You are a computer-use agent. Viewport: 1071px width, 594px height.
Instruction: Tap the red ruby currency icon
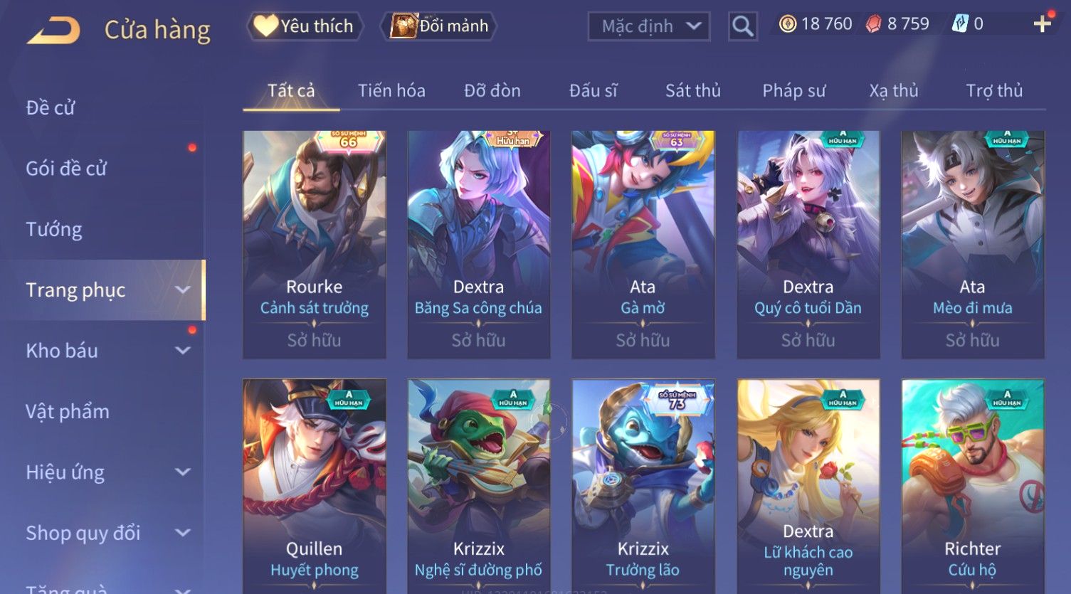(x=873, y=24)
